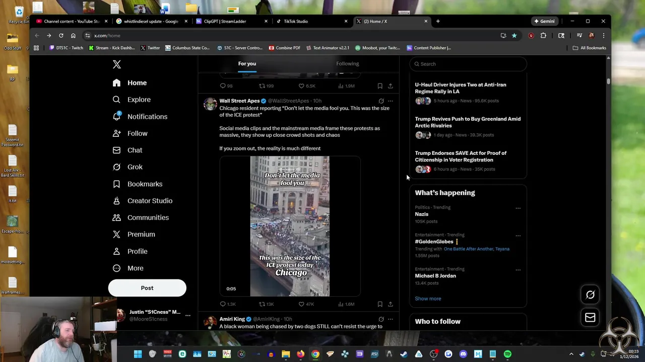This screenshot has height=362, width=645.
Task: Like the top post with 6.5K likes
Action: [306, 86]
